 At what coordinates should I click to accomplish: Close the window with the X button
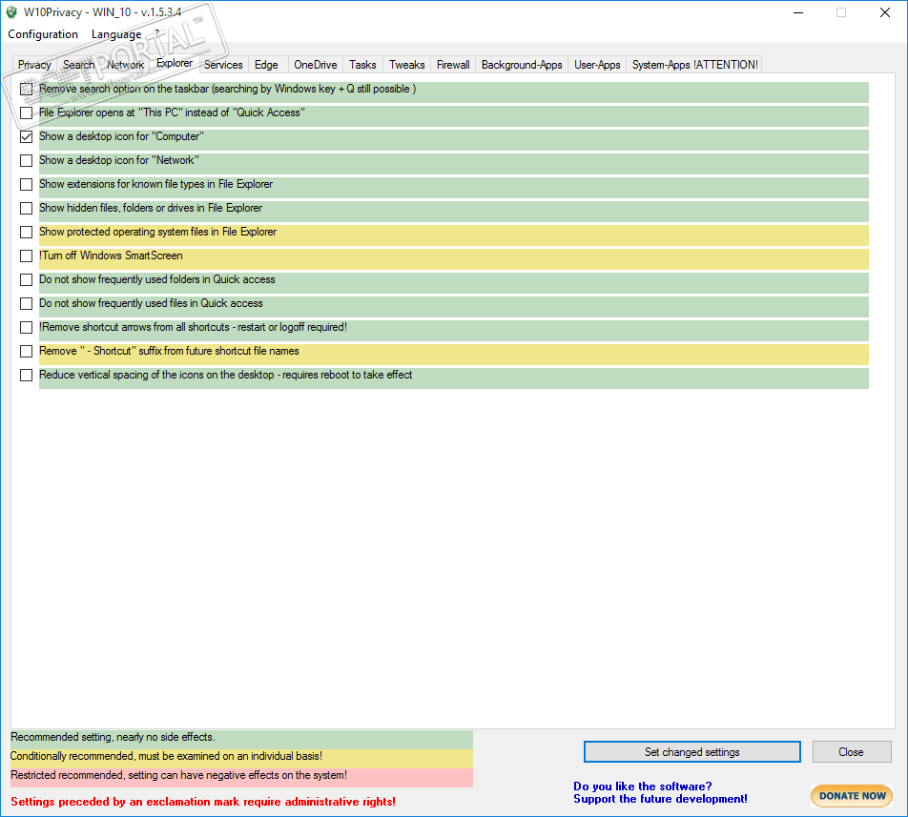[885, 12]
